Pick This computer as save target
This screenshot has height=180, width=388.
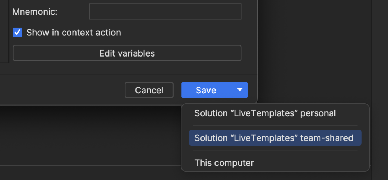point(224,163)
